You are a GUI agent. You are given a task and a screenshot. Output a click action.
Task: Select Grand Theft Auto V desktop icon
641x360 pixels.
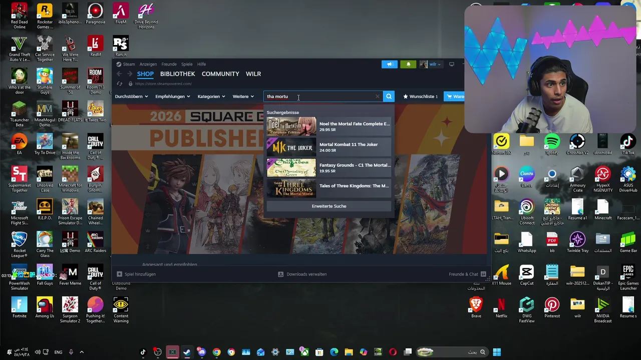coord(20,48)
